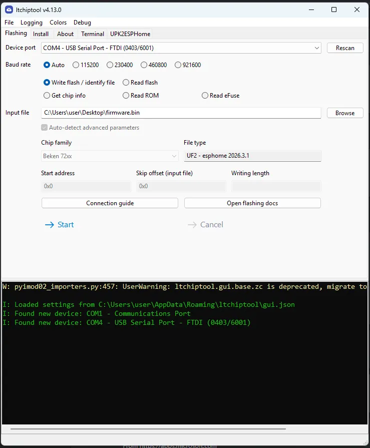Select Write flash / identify file option
Screen dimensions: 370x448
click(x=79, y=83)
